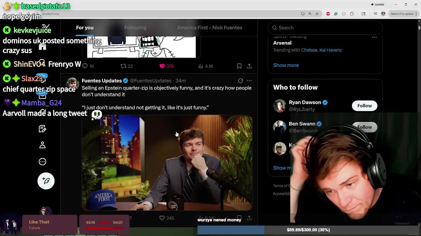Open the media controls music icon
Viewport: 421px width, 236px height.
pyautogui.click(x=375, y=14)
